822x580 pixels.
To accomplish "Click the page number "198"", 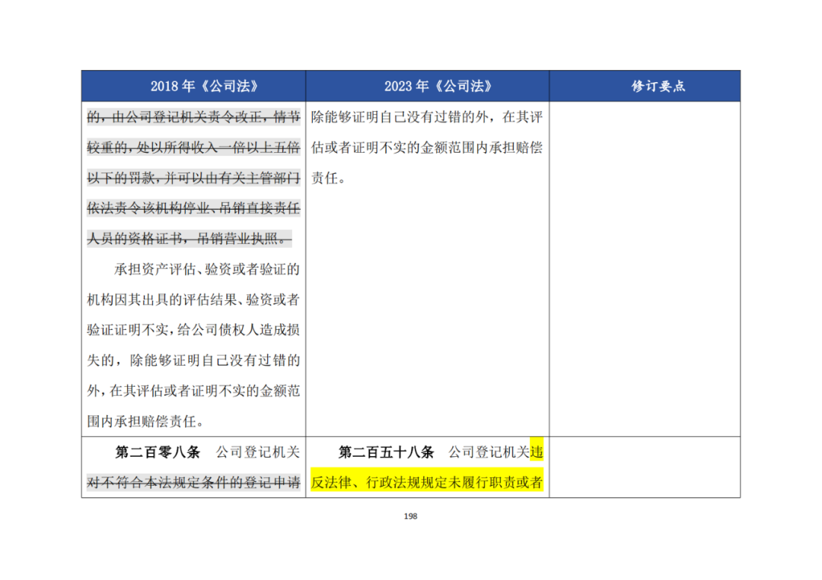I will [x=410, y=516].
